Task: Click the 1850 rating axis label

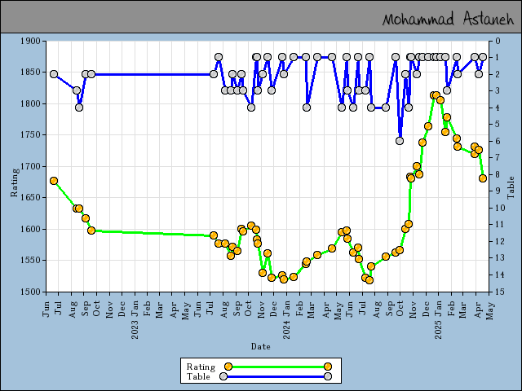Action: point(30,72)
